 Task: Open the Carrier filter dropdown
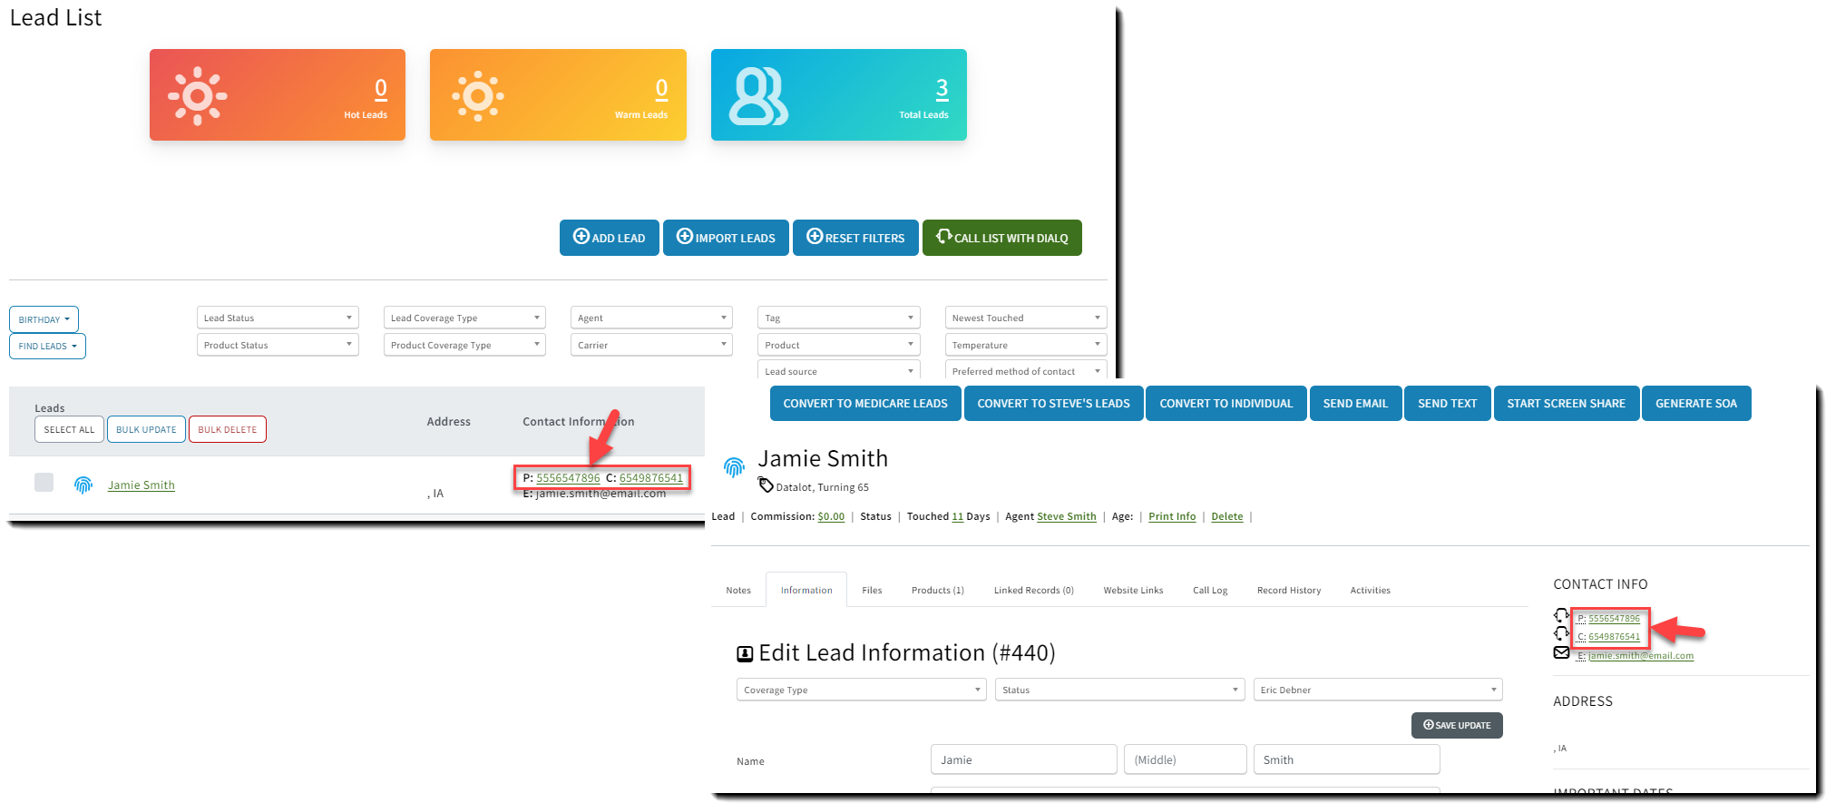[651, 345]
